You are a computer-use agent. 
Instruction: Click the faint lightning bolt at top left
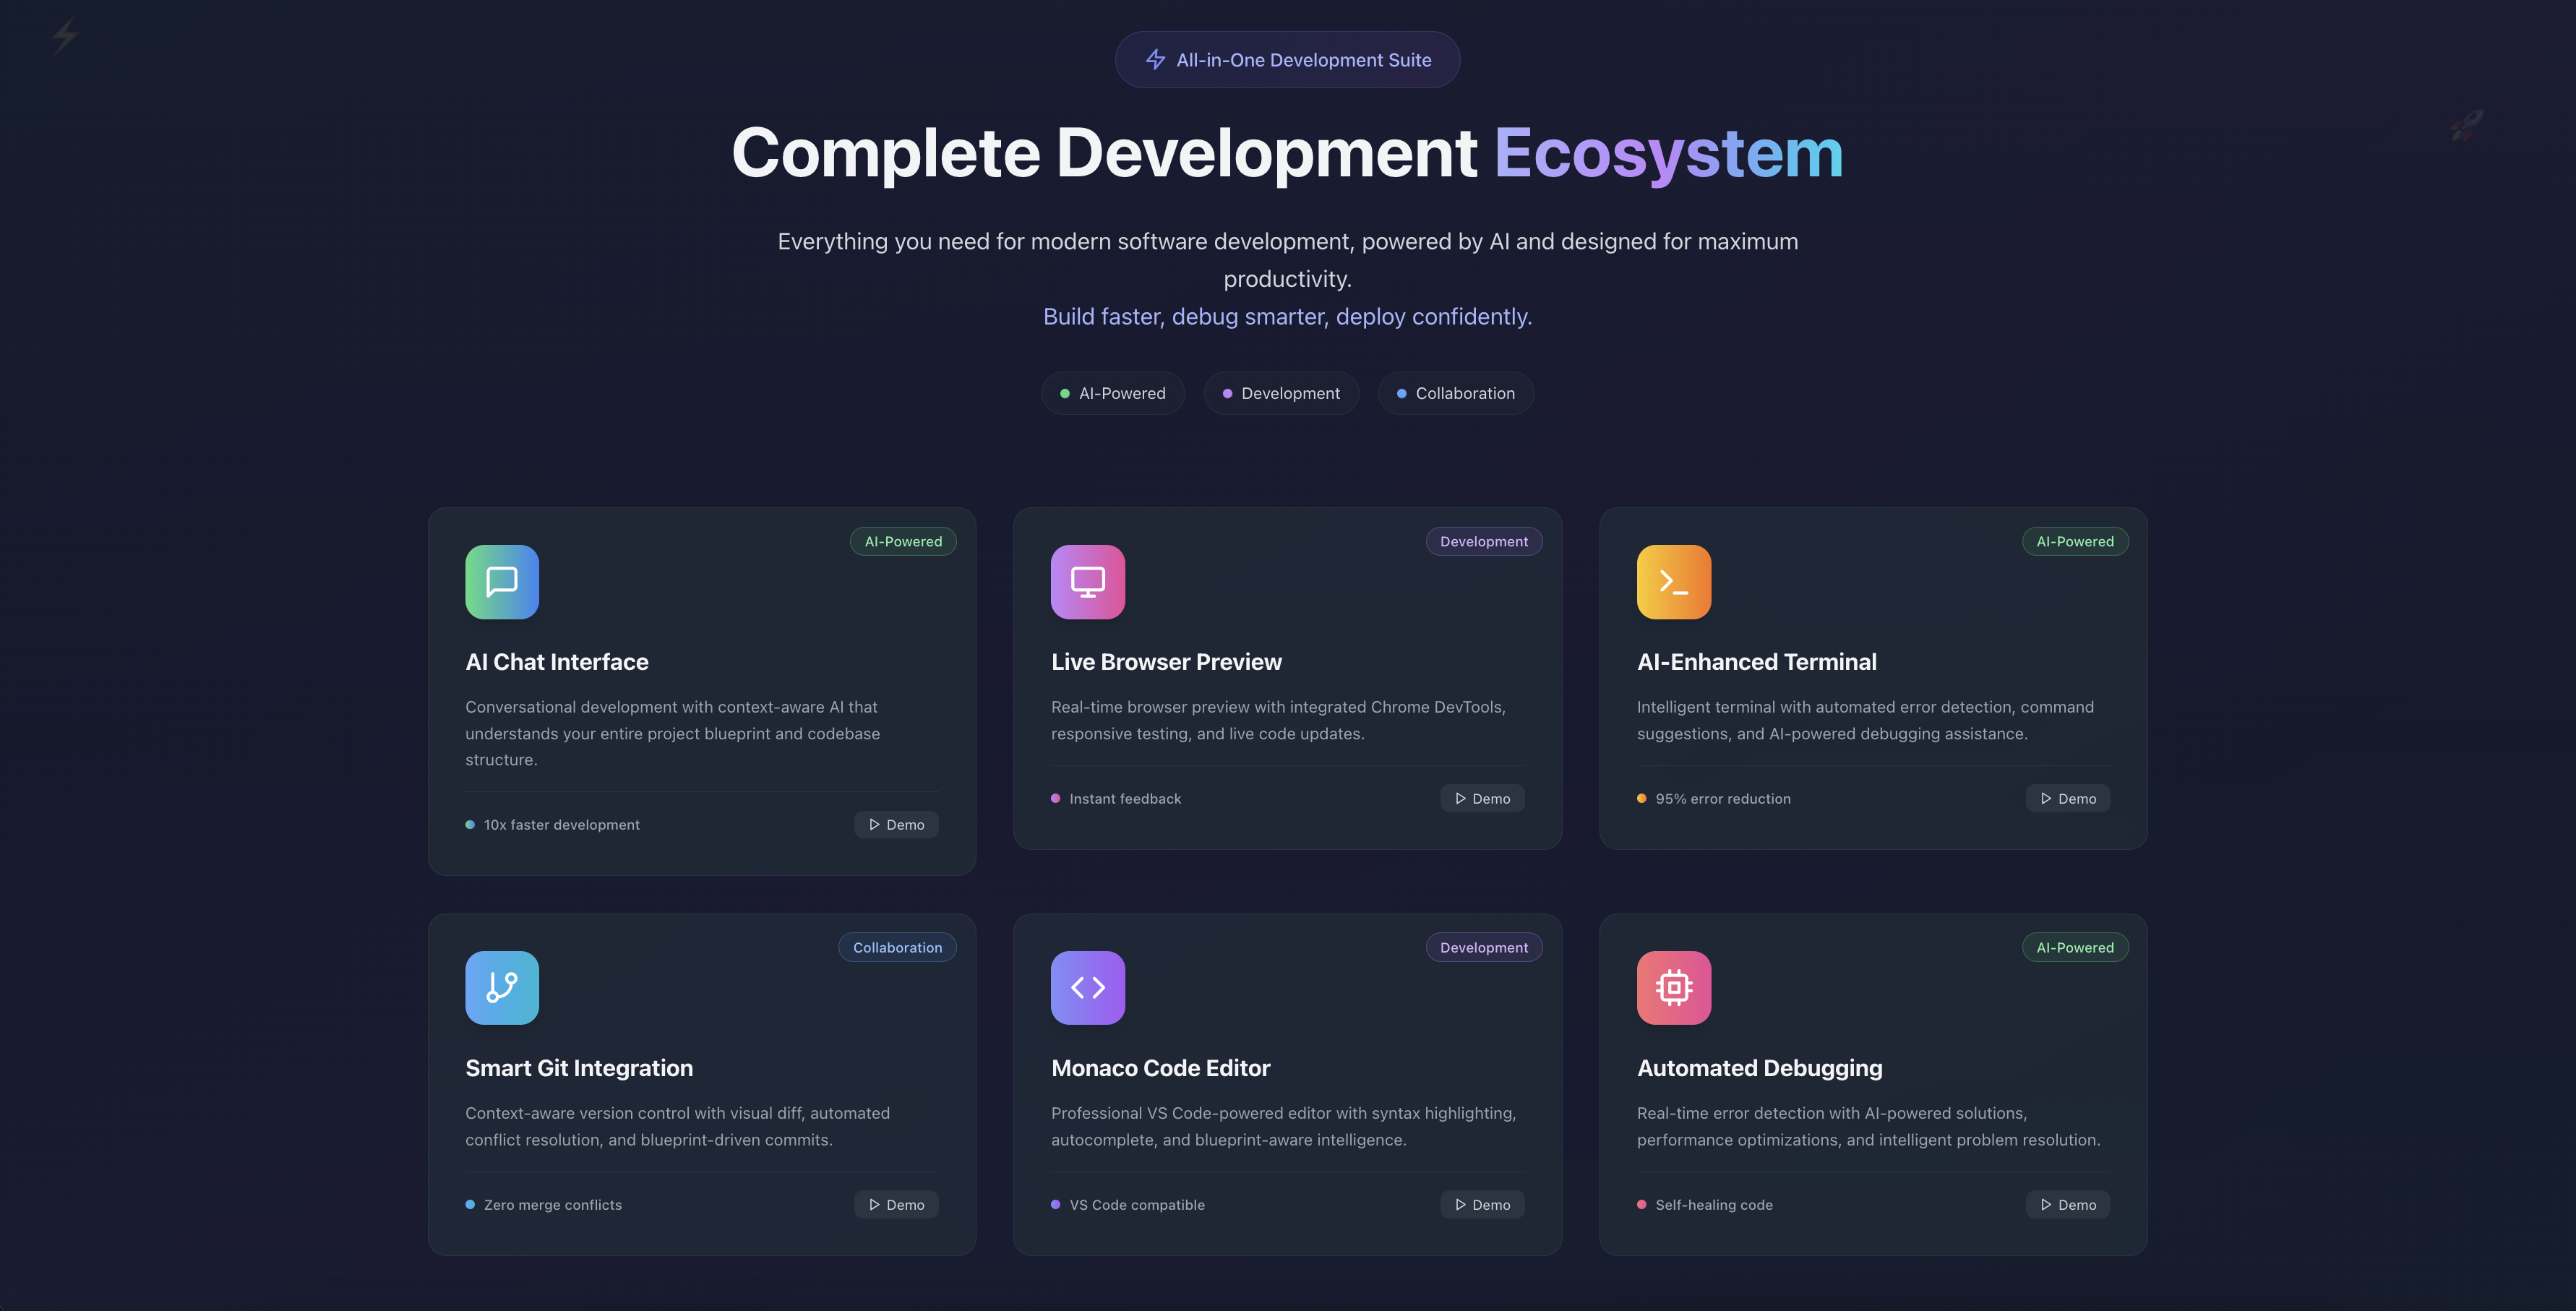pyautogui.click(x=65, y=35)
